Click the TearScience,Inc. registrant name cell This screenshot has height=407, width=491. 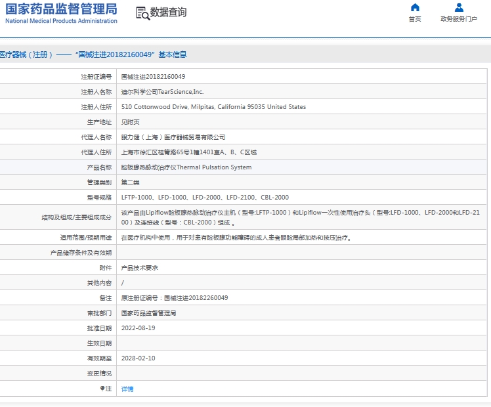coord(162,92)
